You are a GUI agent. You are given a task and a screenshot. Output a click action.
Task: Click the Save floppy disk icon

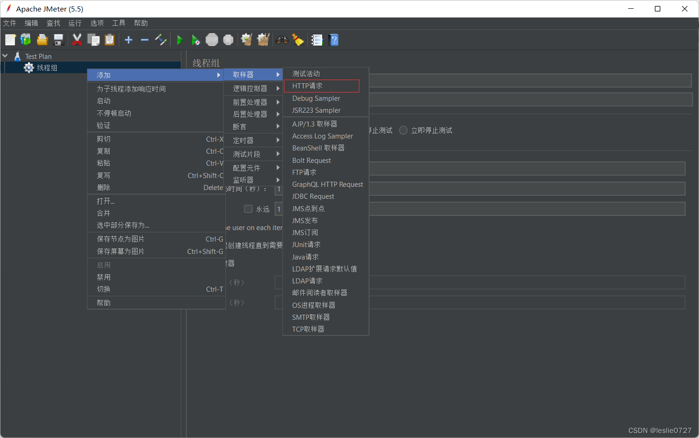coord(58,40)
